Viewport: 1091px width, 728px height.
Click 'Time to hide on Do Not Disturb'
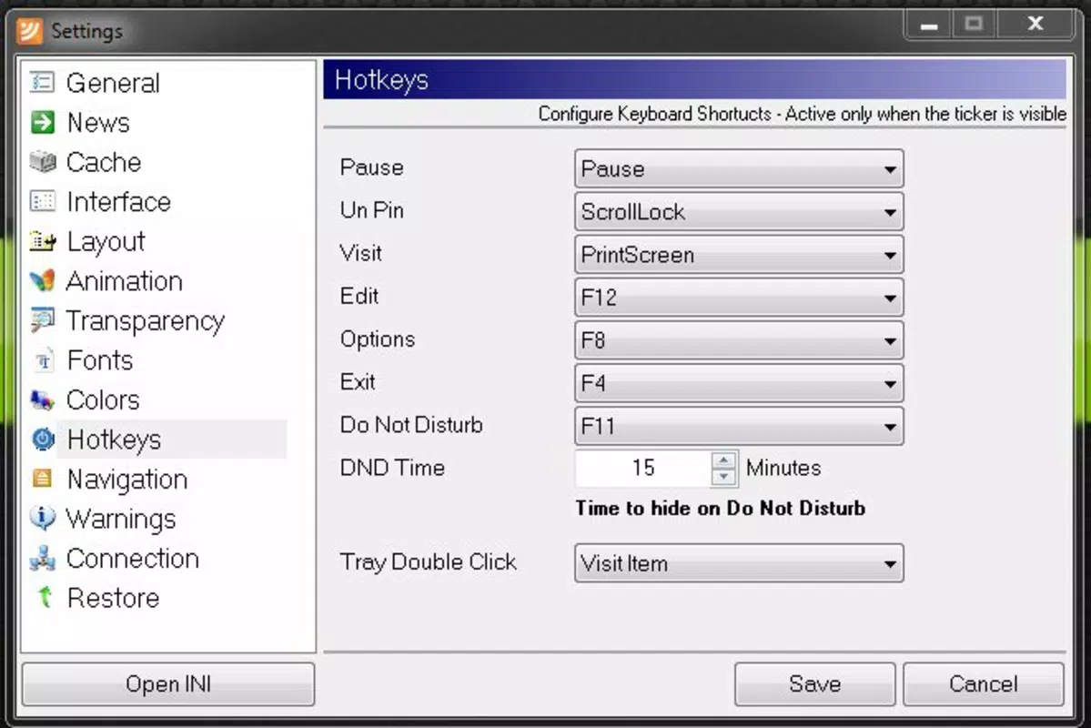pyautogui.click(x=720, y=508)
